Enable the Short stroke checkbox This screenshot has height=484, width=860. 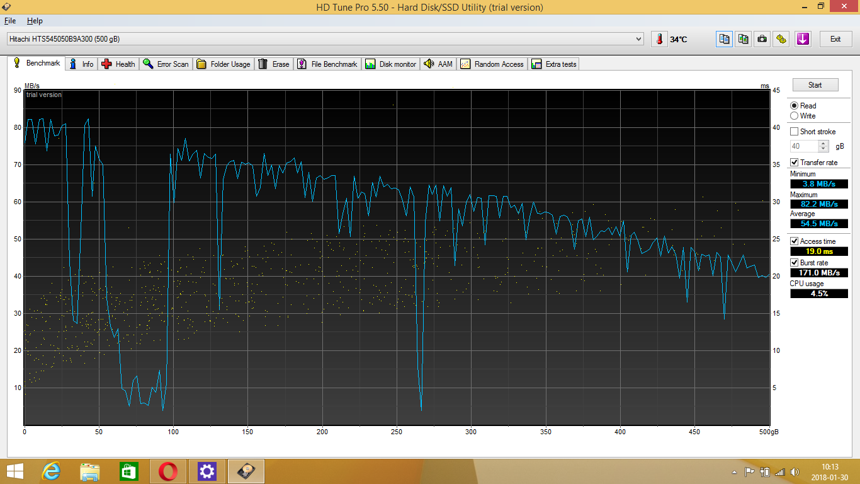click(795, 132)
